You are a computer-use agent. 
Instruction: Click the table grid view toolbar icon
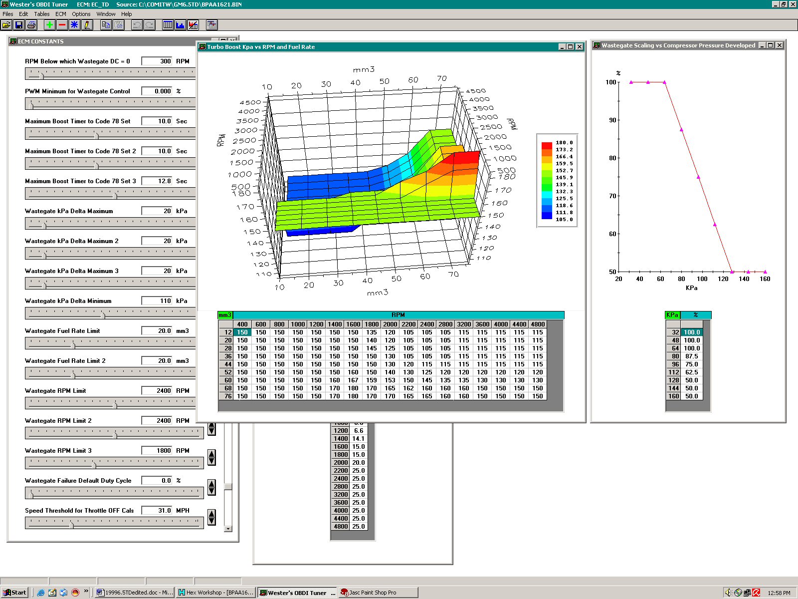click(168, 24)
